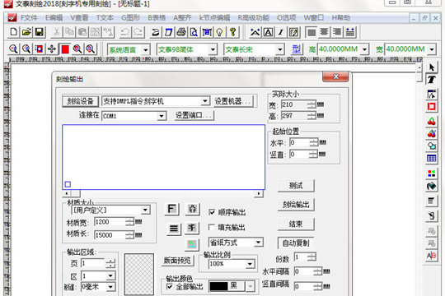Screen dimensions: 445x296
Task: Click the 份数 copies stepper arrows
Action: pyautogui.click(x=311, y=257)
